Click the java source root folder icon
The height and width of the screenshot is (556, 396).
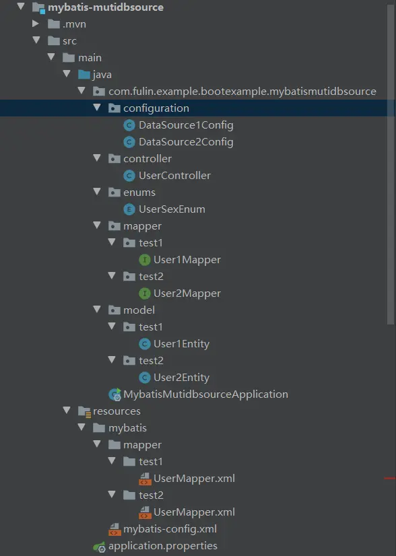(x=84, y=75)
